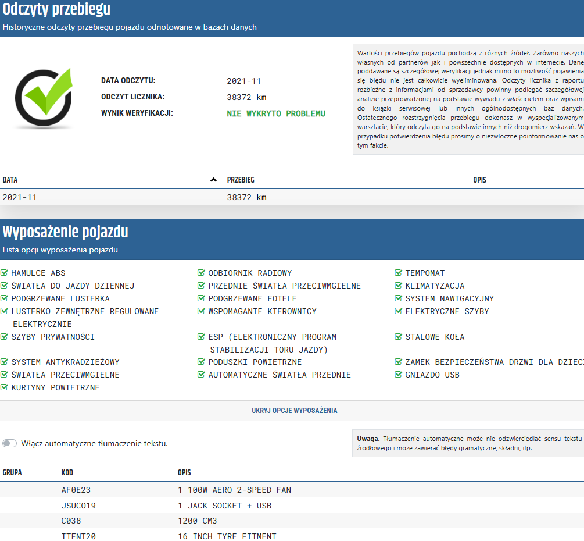Click the check icon beside KURTYNY POWIETRZNE

(x=5, y=387)
